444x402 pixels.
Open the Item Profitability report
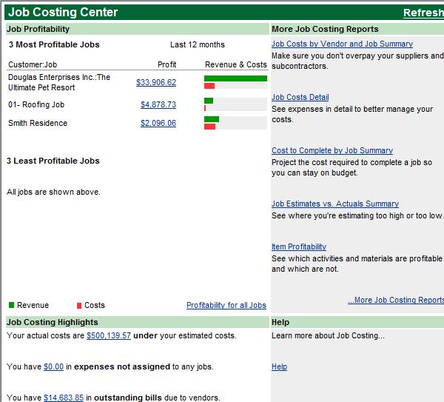click(299, 247)
